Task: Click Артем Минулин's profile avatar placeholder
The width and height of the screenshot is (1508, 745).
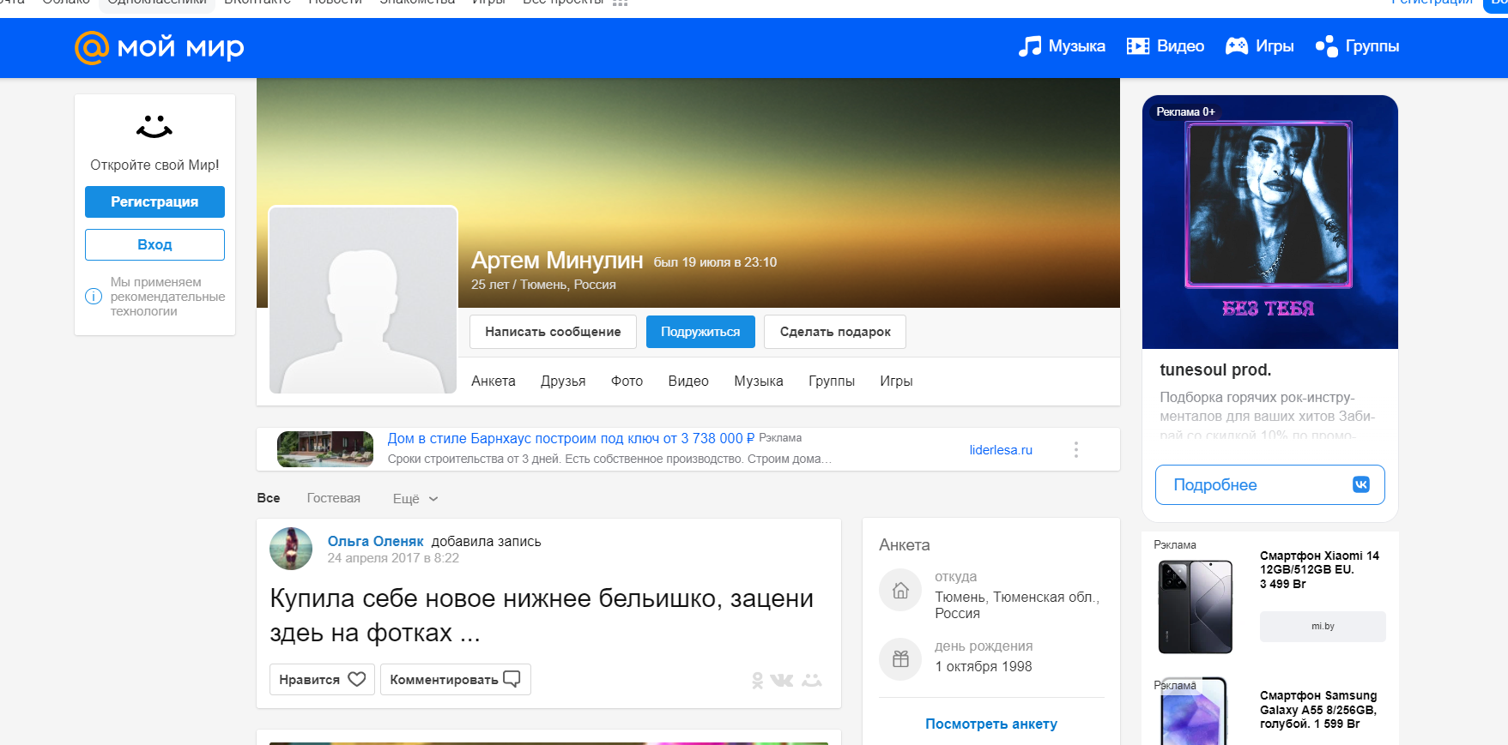Action: 363,299
